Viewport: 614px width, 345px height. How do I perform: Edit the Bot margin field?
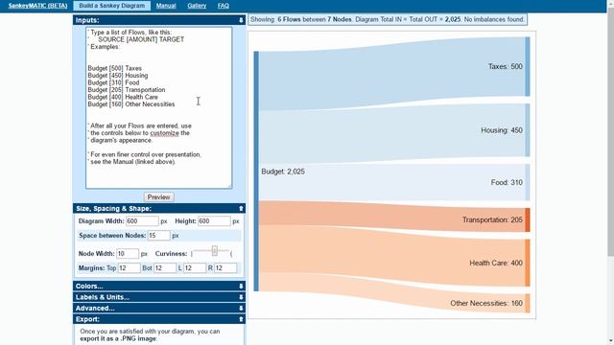click(165, 268)
